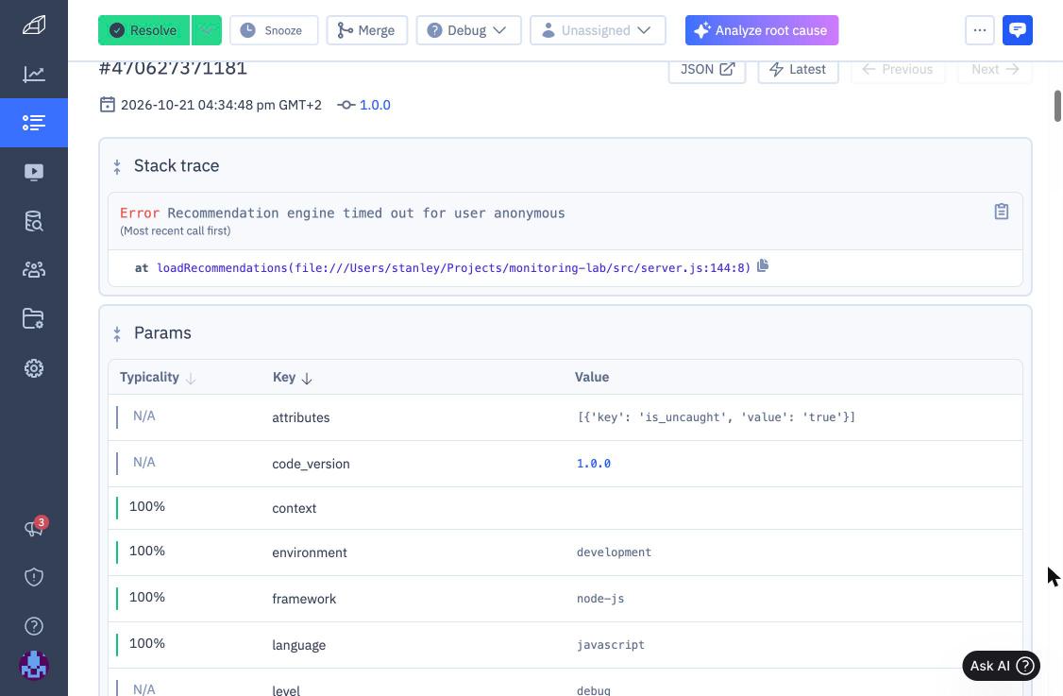Copy the error message with clipboard icon
1063x696 pixels.
pos(1002,212)
